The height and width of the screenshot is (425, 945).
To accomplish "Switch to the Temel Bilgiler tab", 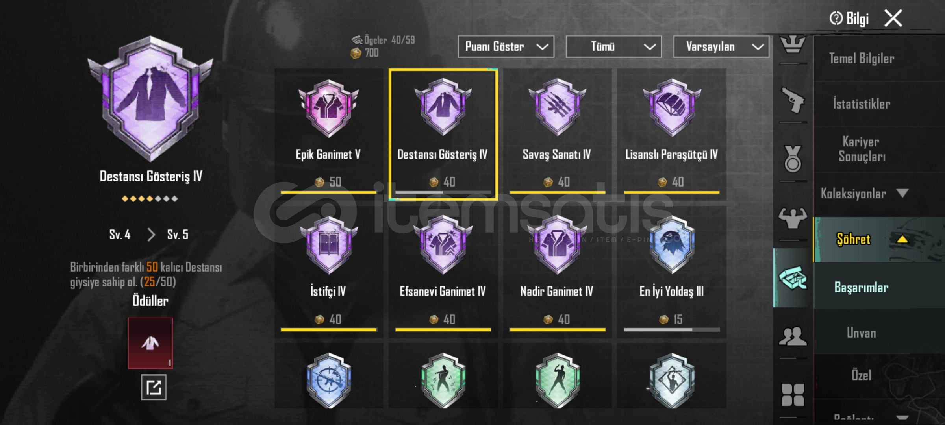I will coord(862,59).
